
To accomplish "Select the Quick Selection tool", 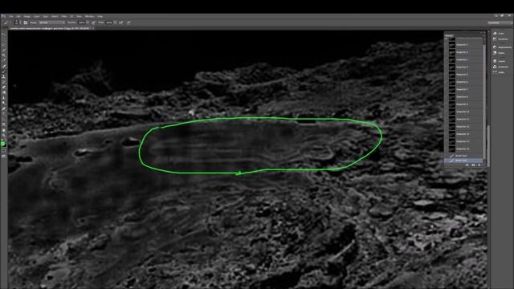I will click(5, 50).
